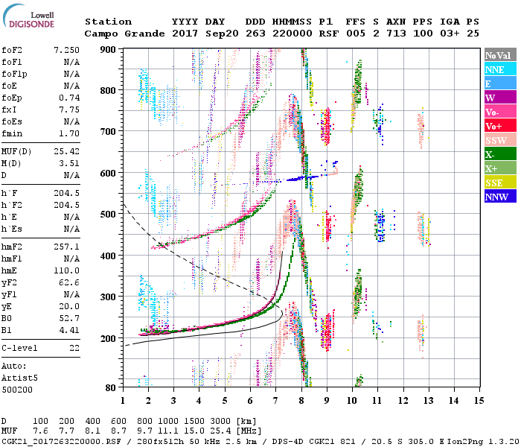Select the NoVal legend swatch

point(500,55)
